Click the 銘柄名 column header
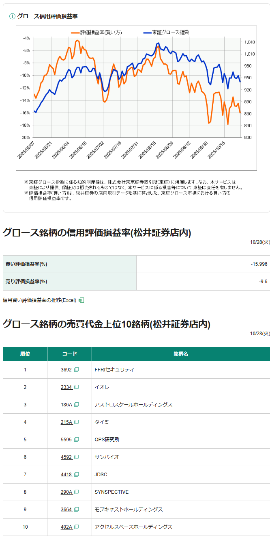 (x=180, y=354)
